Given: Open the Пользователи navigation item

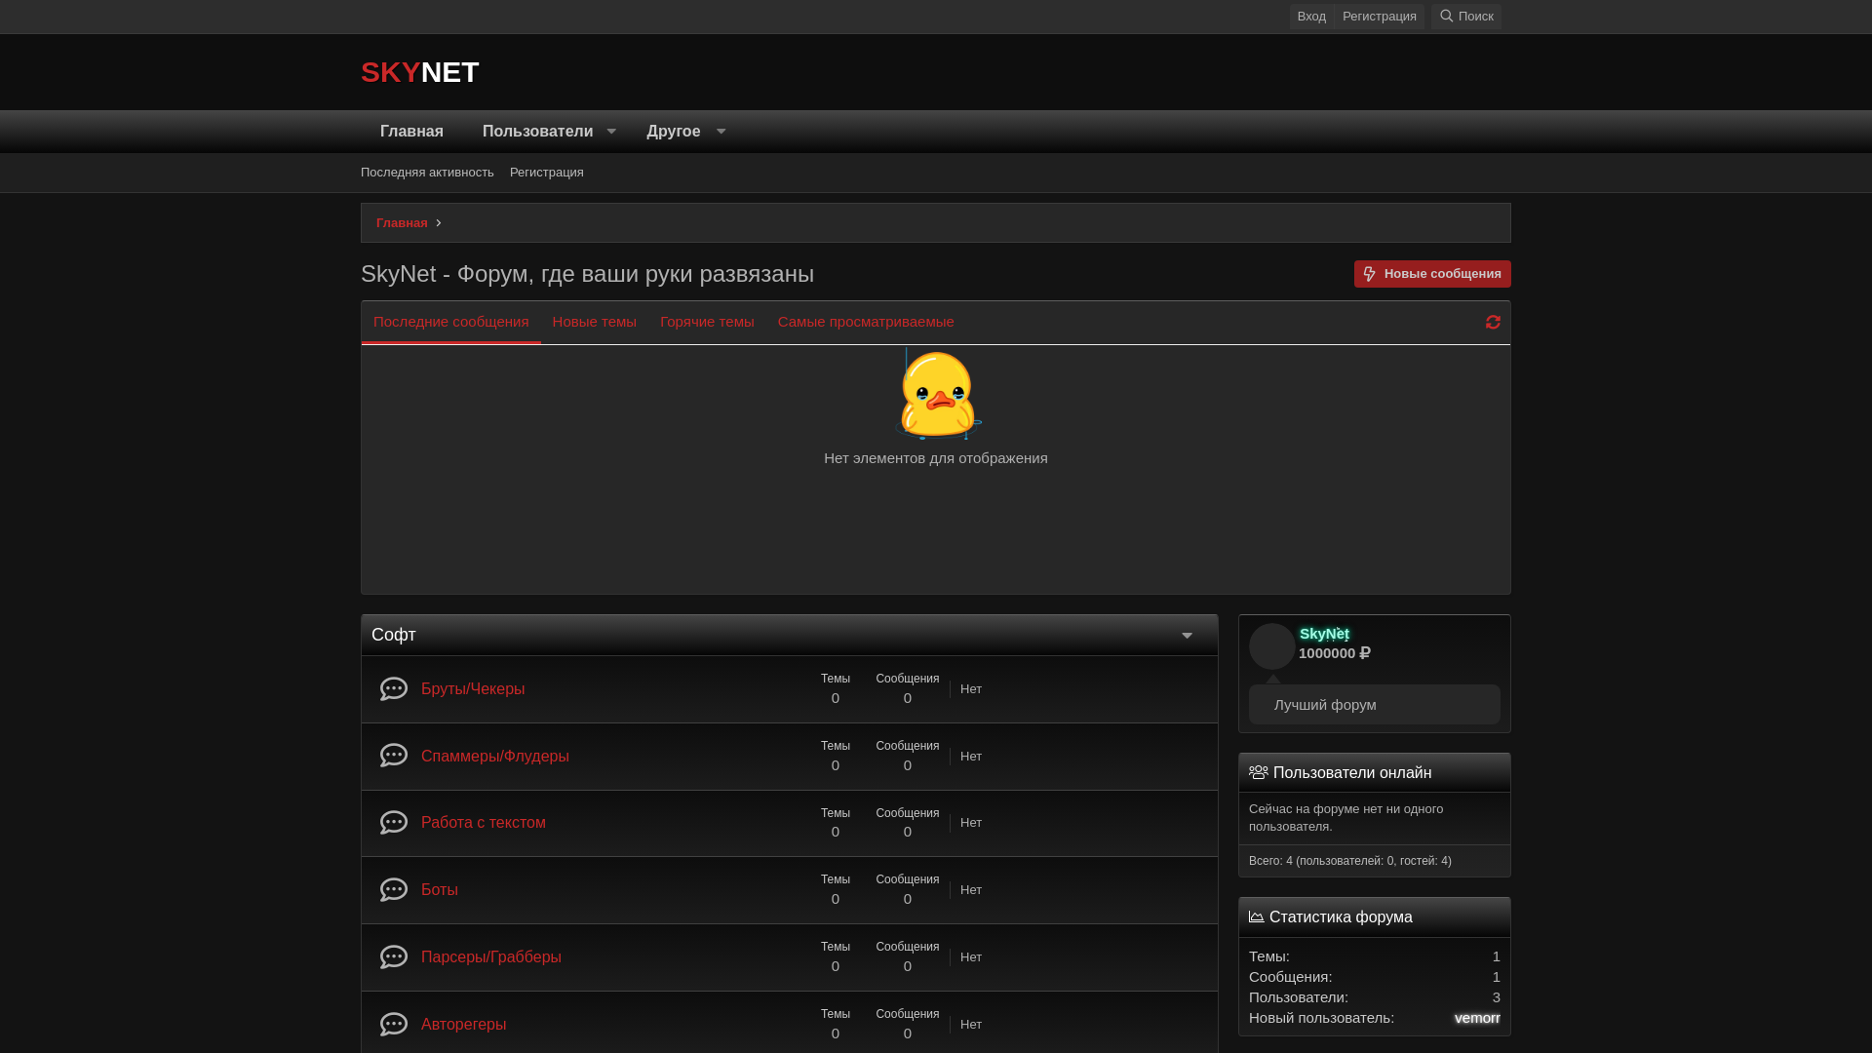Looking at the screenshot, I should click(537, 132).
